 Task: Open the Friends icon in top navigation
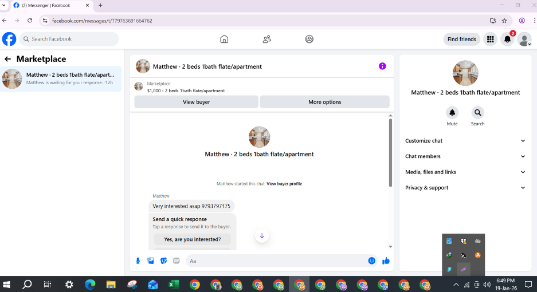coord(267,39)
